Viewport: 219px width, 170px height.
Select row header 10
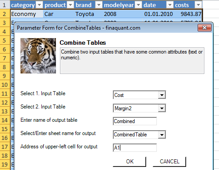[5, 85]
